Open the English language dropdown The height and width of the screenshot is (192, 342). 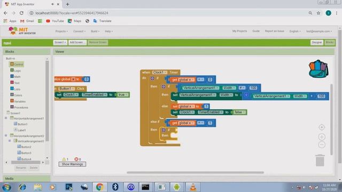(295, 31)
